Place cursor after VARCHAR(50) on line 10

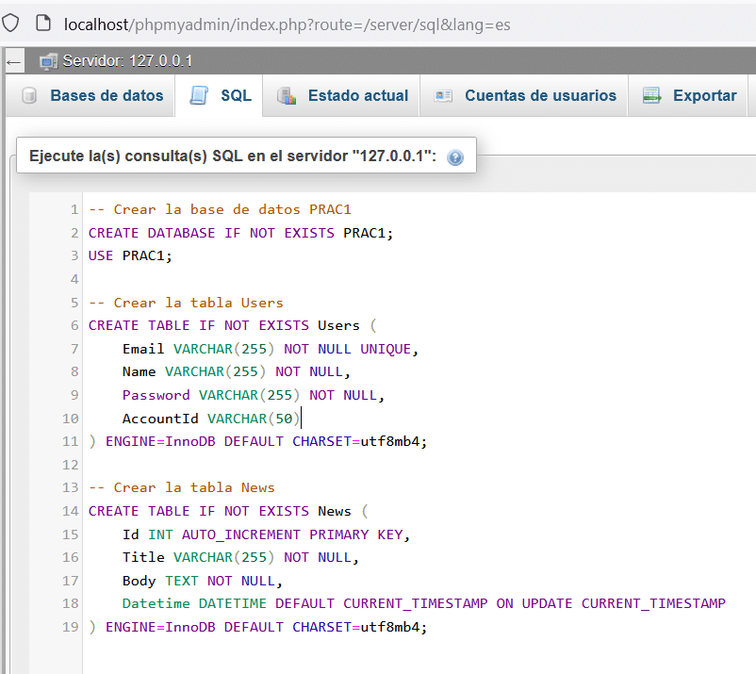[x=301, y=419]
